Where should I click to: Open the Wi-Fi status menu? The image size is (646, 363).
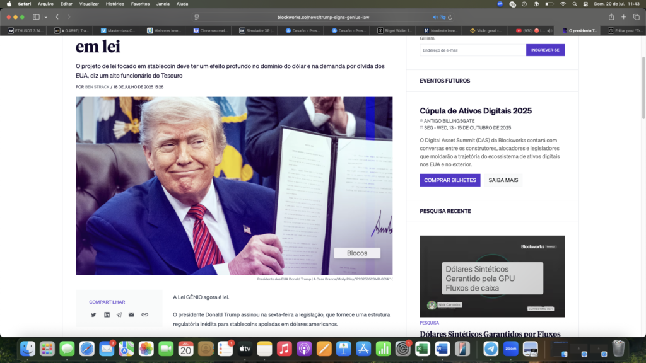pyautogui.click(x=563, y=4)
